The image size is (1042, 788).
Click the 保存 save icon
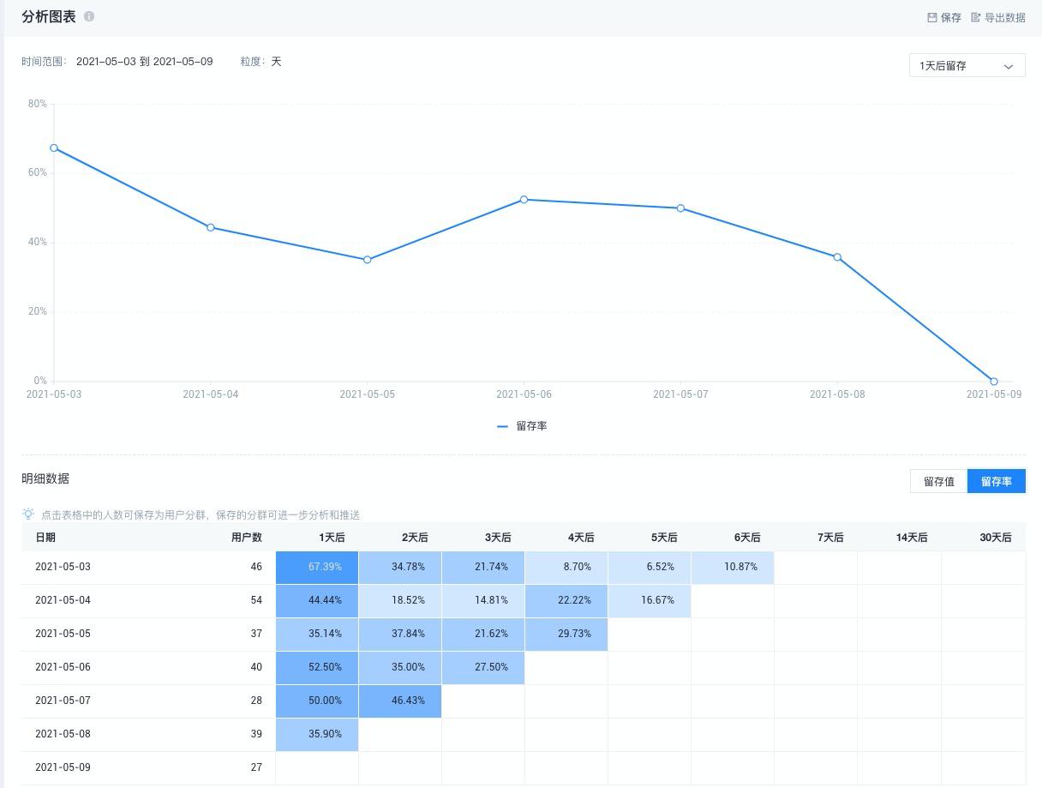pyautogui.click(x=932, y=17)
